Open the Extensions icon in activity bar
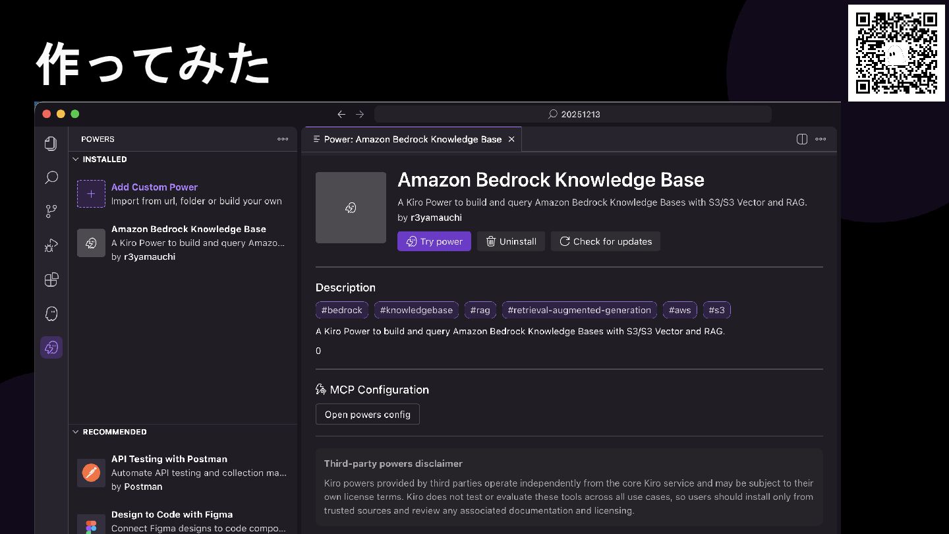949x534 pixels. click(51, 280)
